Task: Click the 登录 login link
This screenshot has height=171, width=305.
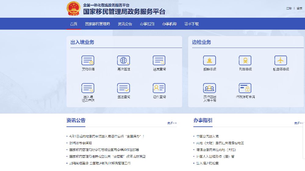Action: (300, 8)
